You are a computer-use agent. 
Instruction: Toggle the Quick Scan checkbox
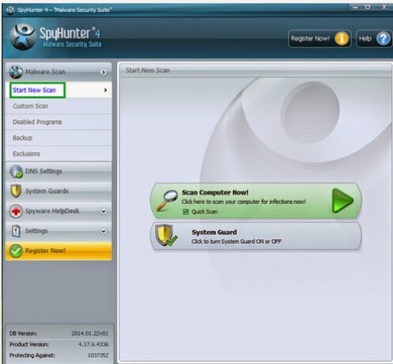coord(186,212)
